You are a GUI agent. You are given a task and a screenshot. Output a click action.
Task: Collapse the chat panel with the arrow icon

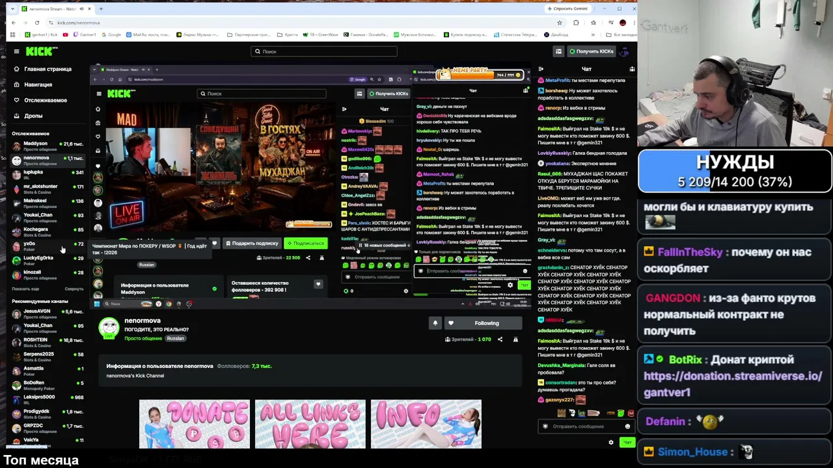[x=541, y=69]
